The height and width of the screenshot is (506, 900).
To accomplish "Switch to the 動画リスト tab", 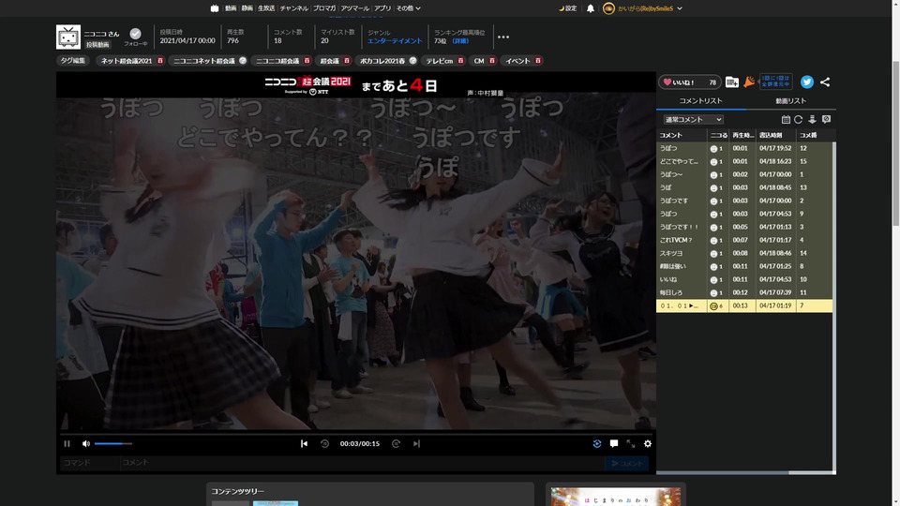I will pyautogui.click(x=791, y=101).
